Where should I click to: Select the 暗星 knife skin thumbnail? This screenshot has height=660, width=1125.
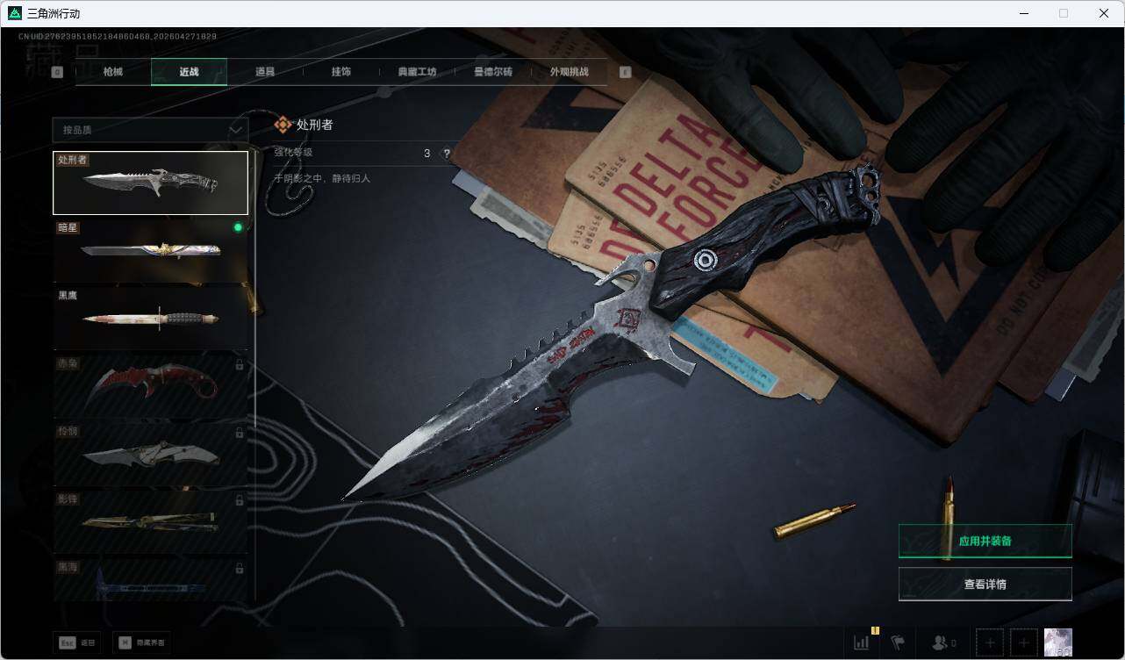click(150, 250)
